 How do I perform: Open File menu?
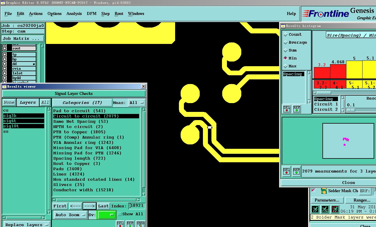click(x=8, y=13)
